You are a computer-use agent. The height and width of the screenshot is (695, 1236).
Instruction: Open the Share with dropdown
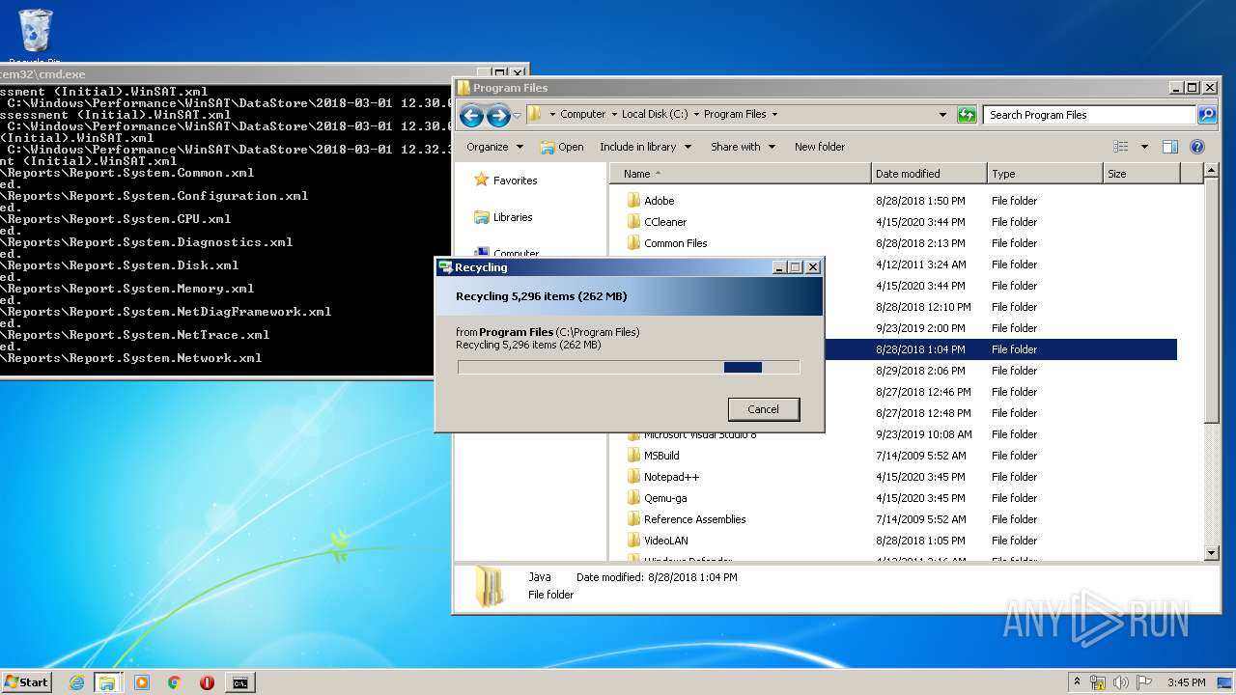[x=744, y=147]
